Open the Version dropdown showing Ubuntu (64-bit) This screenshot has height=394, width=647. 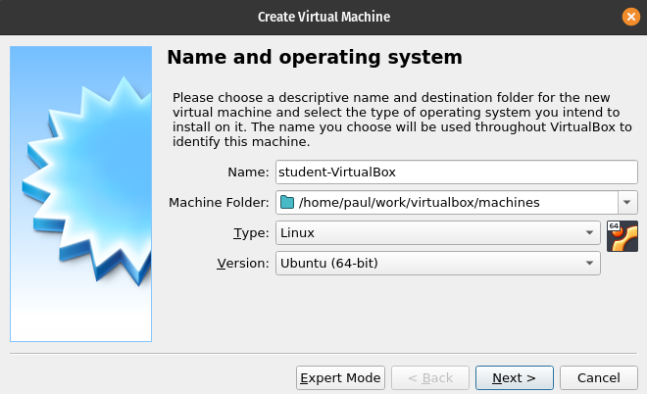436,264
